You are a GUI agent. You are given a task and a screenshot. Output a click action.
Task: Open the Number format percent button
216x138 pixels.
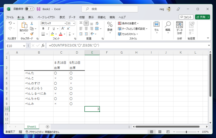[x=110, y=28]
